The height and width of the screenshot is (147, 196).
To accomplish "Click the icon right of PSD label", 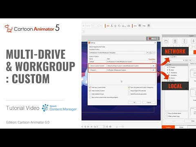I will [149, 26].
